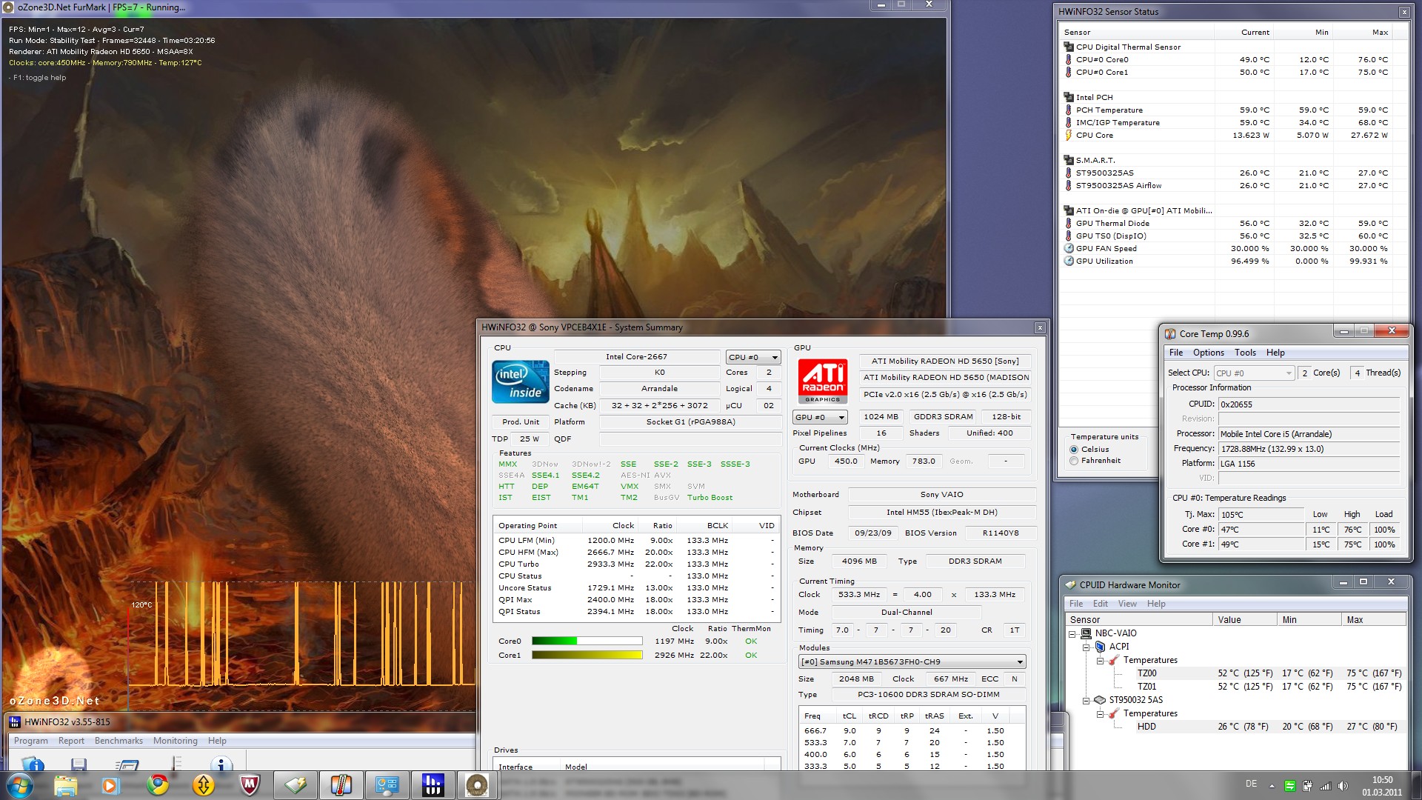Screen dimensions: 1422x800
Task: Open the Windows Start menu
Action: pyautogui.click(x=20, y=785)
